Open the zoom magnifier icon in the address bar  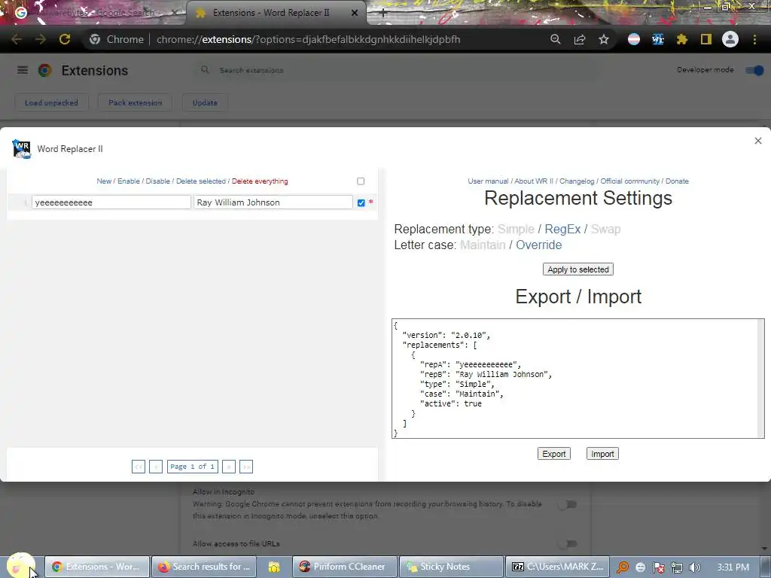point(555,39)
